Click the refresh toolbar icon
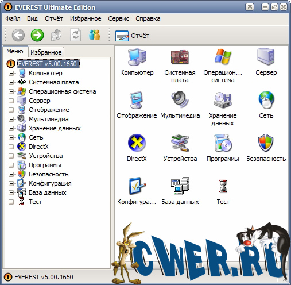Image resolution: width=291 pixels, height=285 pixels. click(75, 35)
